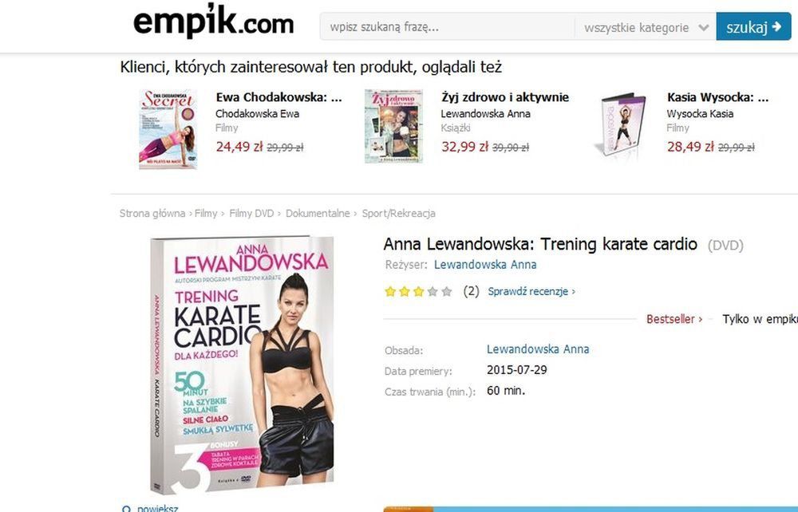798x512 pixels.
Task: Expand the wszystkie kategorie dropdown
Action: (646, 27)
